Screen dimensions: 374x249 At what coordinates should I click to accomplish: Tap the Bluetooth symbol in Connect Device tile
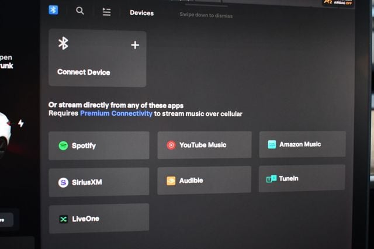[x=63, y=43]
